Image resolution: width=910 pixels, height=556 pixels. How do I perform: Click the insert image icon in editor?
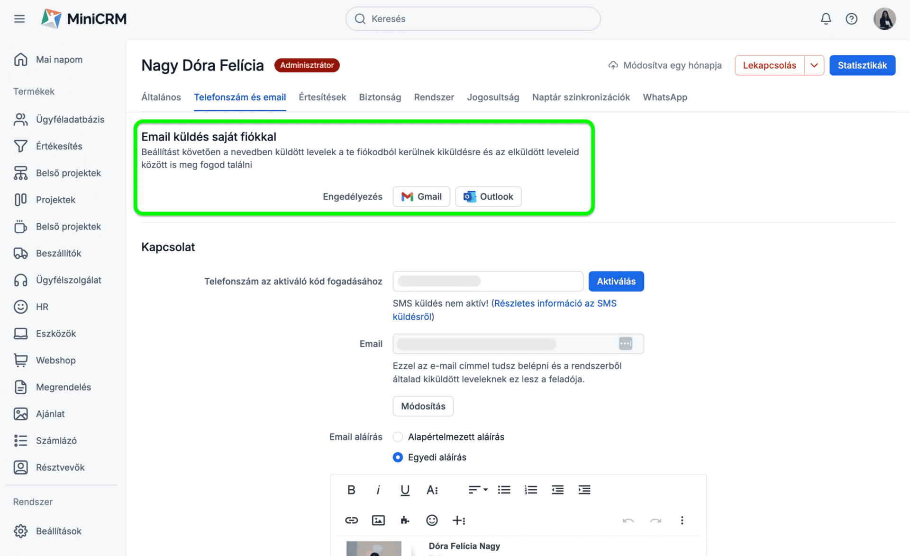pos(378,521)
